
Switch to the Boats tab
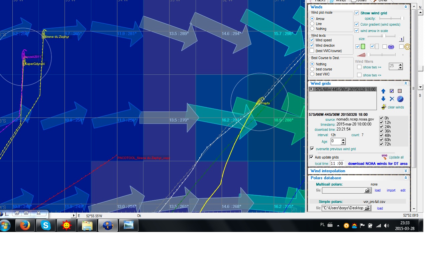360,1
